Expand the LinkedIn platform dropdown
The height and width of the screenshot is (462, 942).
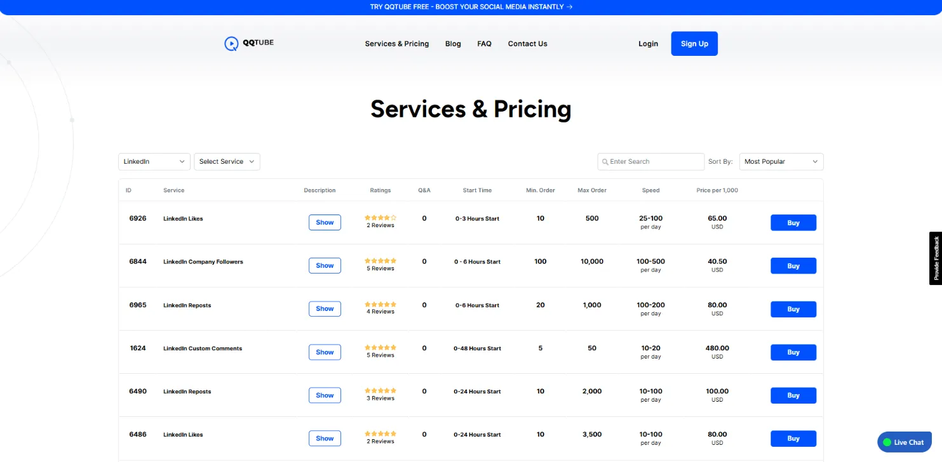click(x=154, y=162)
